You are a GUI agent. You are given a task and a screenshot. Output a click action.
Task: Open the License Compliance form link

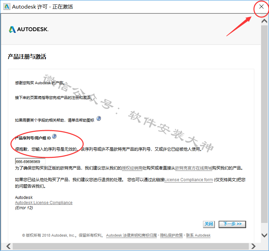coord(189,180)
